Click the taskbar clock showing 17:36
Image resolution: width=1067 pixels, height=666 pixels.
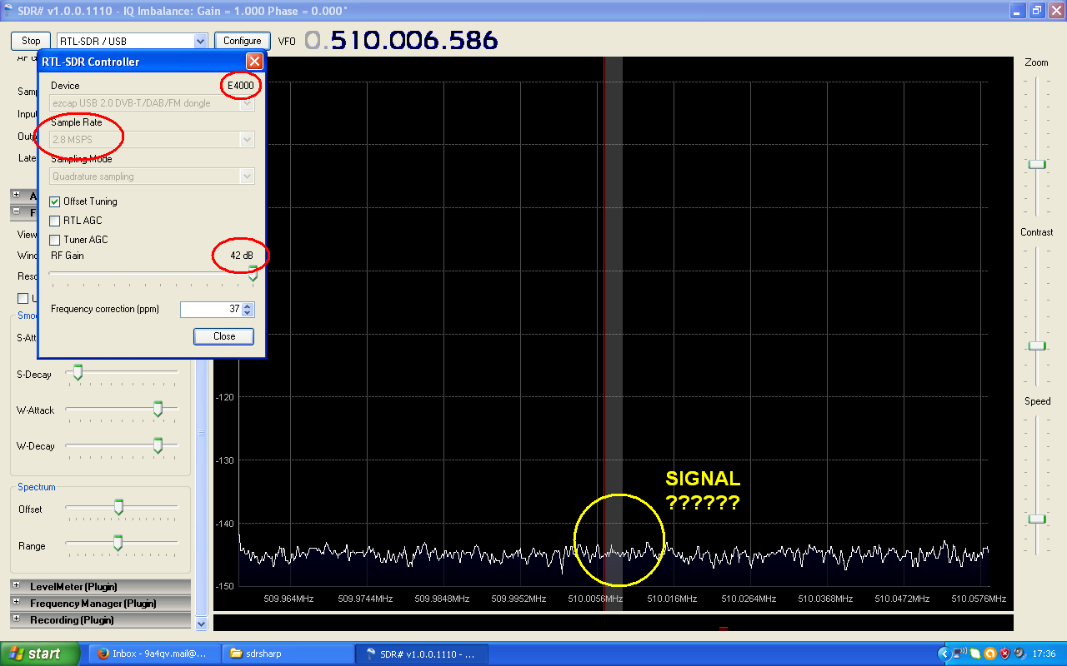[x=1043, y=654]
